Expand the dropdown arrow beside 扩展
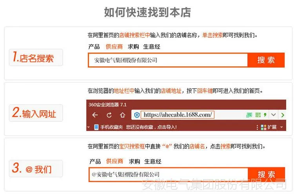294x194 pixels. pos(281,127)
